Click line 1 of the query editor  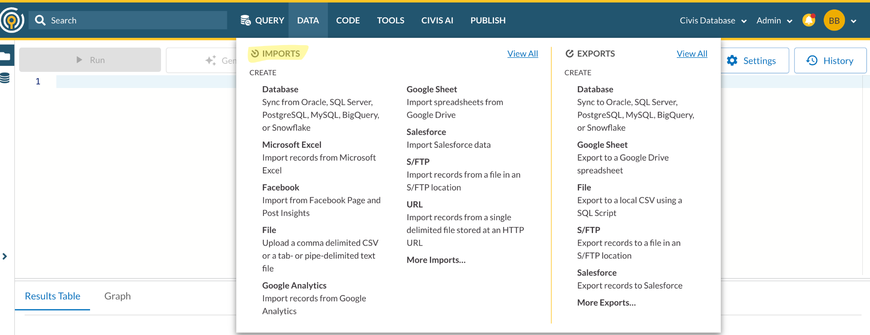click(146, 81)
